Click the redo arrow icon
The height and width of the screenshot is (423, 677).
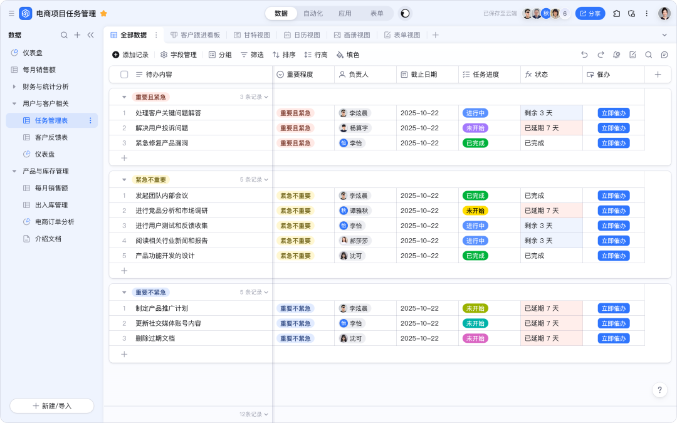coord(601,55)
